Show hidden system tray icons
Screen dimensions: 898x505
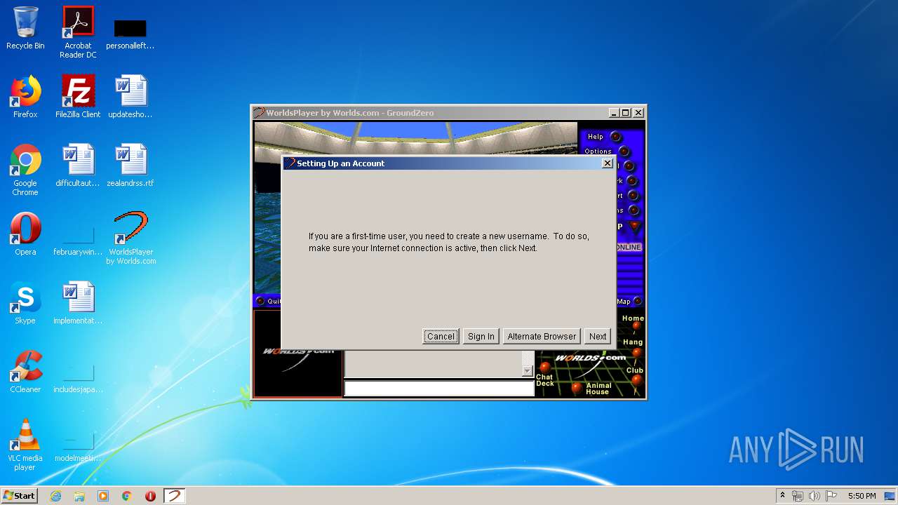point(782,496)
